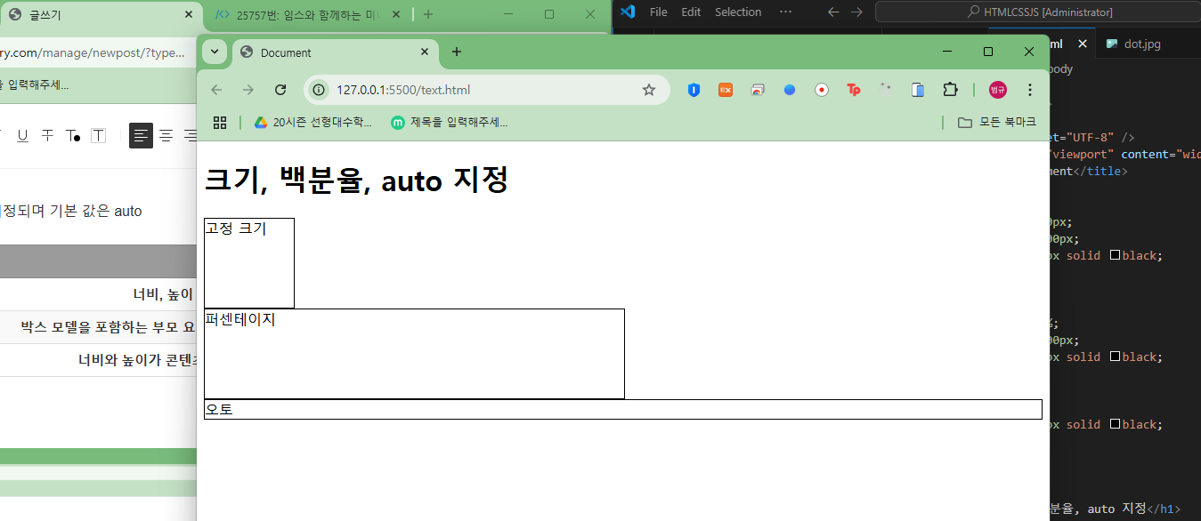The image size is (1201, 521).
Task: Click second black color swatch in code
Action: pos(1115,357)
